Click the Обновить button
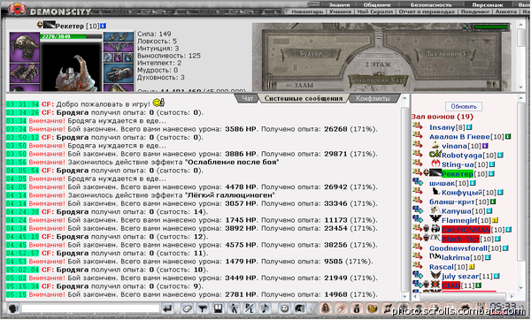This screenshot has width=531, height=320. click(463, 106)
